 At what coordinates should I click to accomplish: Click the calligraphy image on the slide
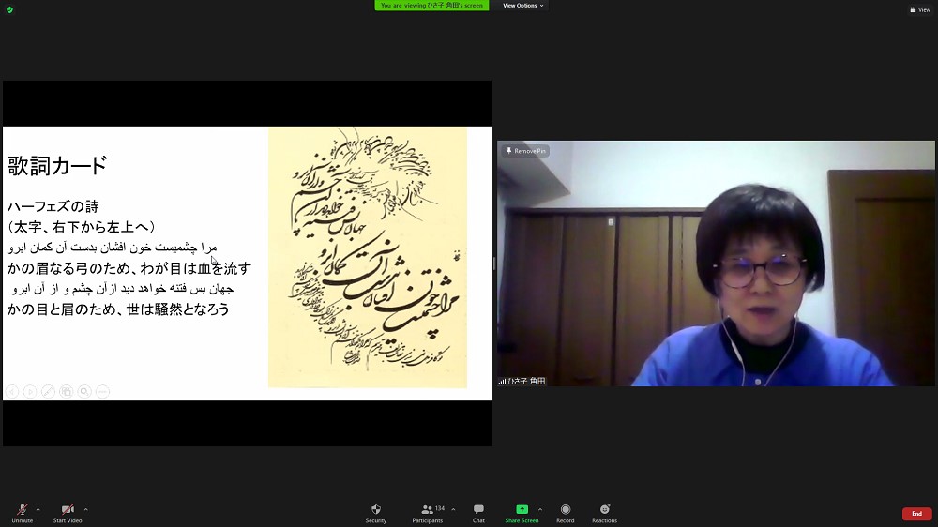(367, 257)
